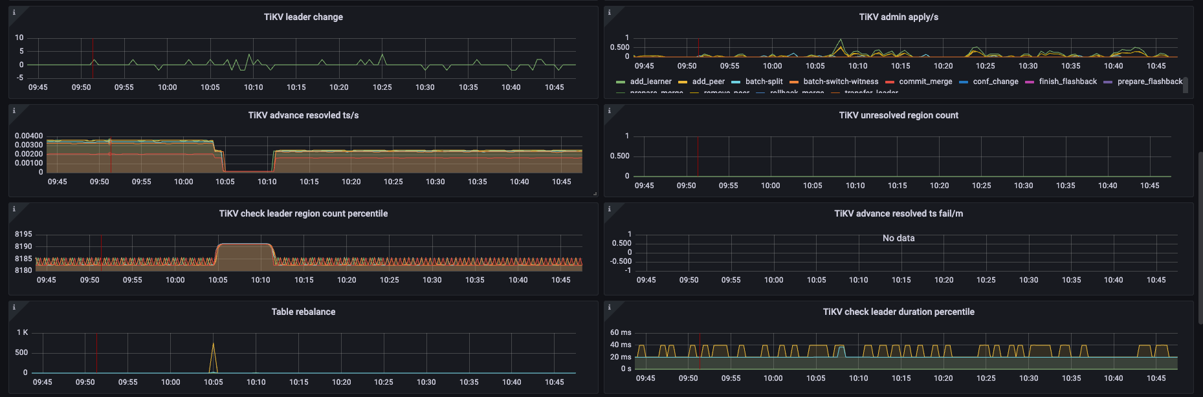Open TiKV check leader duration percentile title menu
Viewport: 1203px width, 397px height.
pos(898,312)
